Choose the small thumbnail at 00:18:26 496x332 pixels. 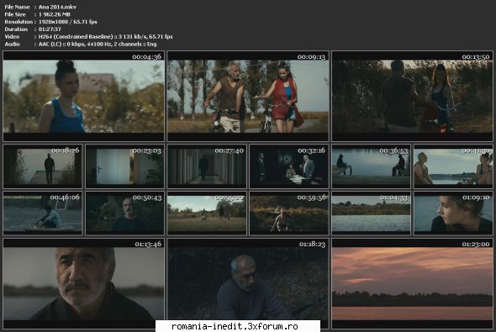pyautogui.click(x=43, y=166)
